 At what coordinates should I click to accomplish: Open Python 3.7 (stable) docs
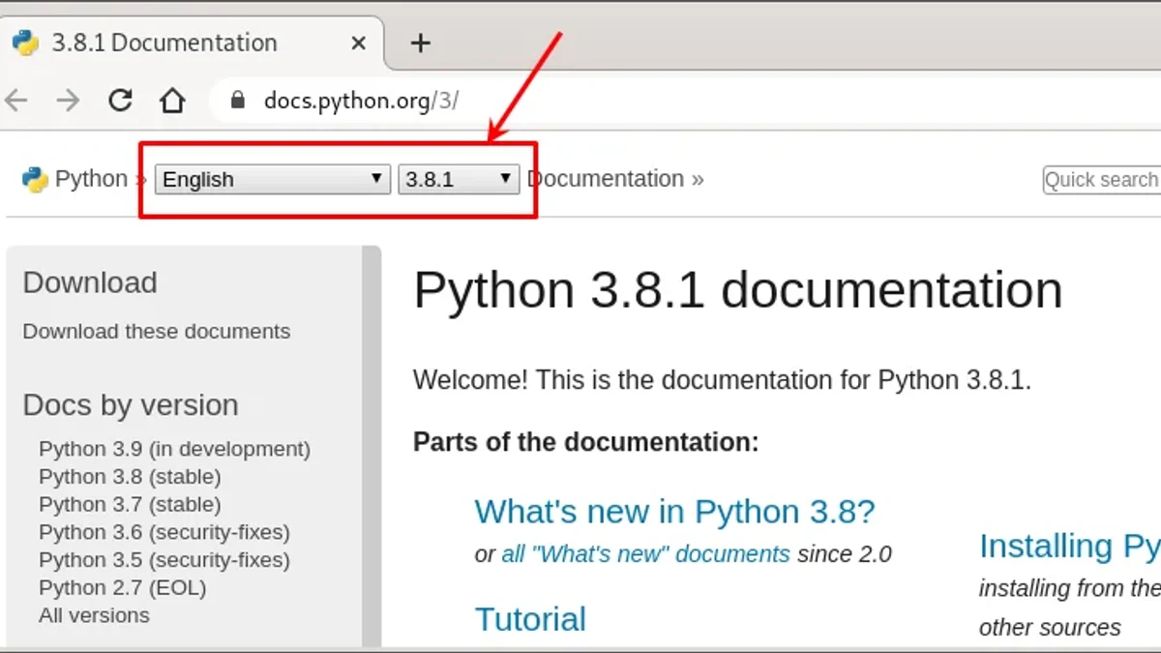[x=130, y=505]
